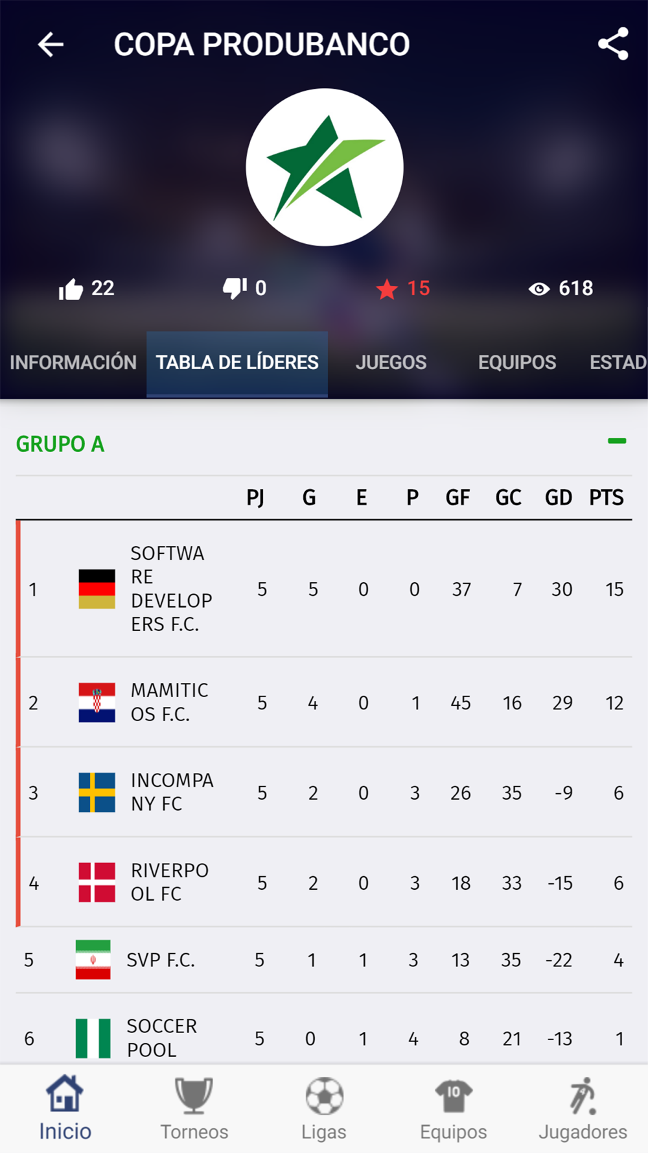The image size is (648, 1153).
Task: Switch to the Juegos tab
Action: (391, 363)
